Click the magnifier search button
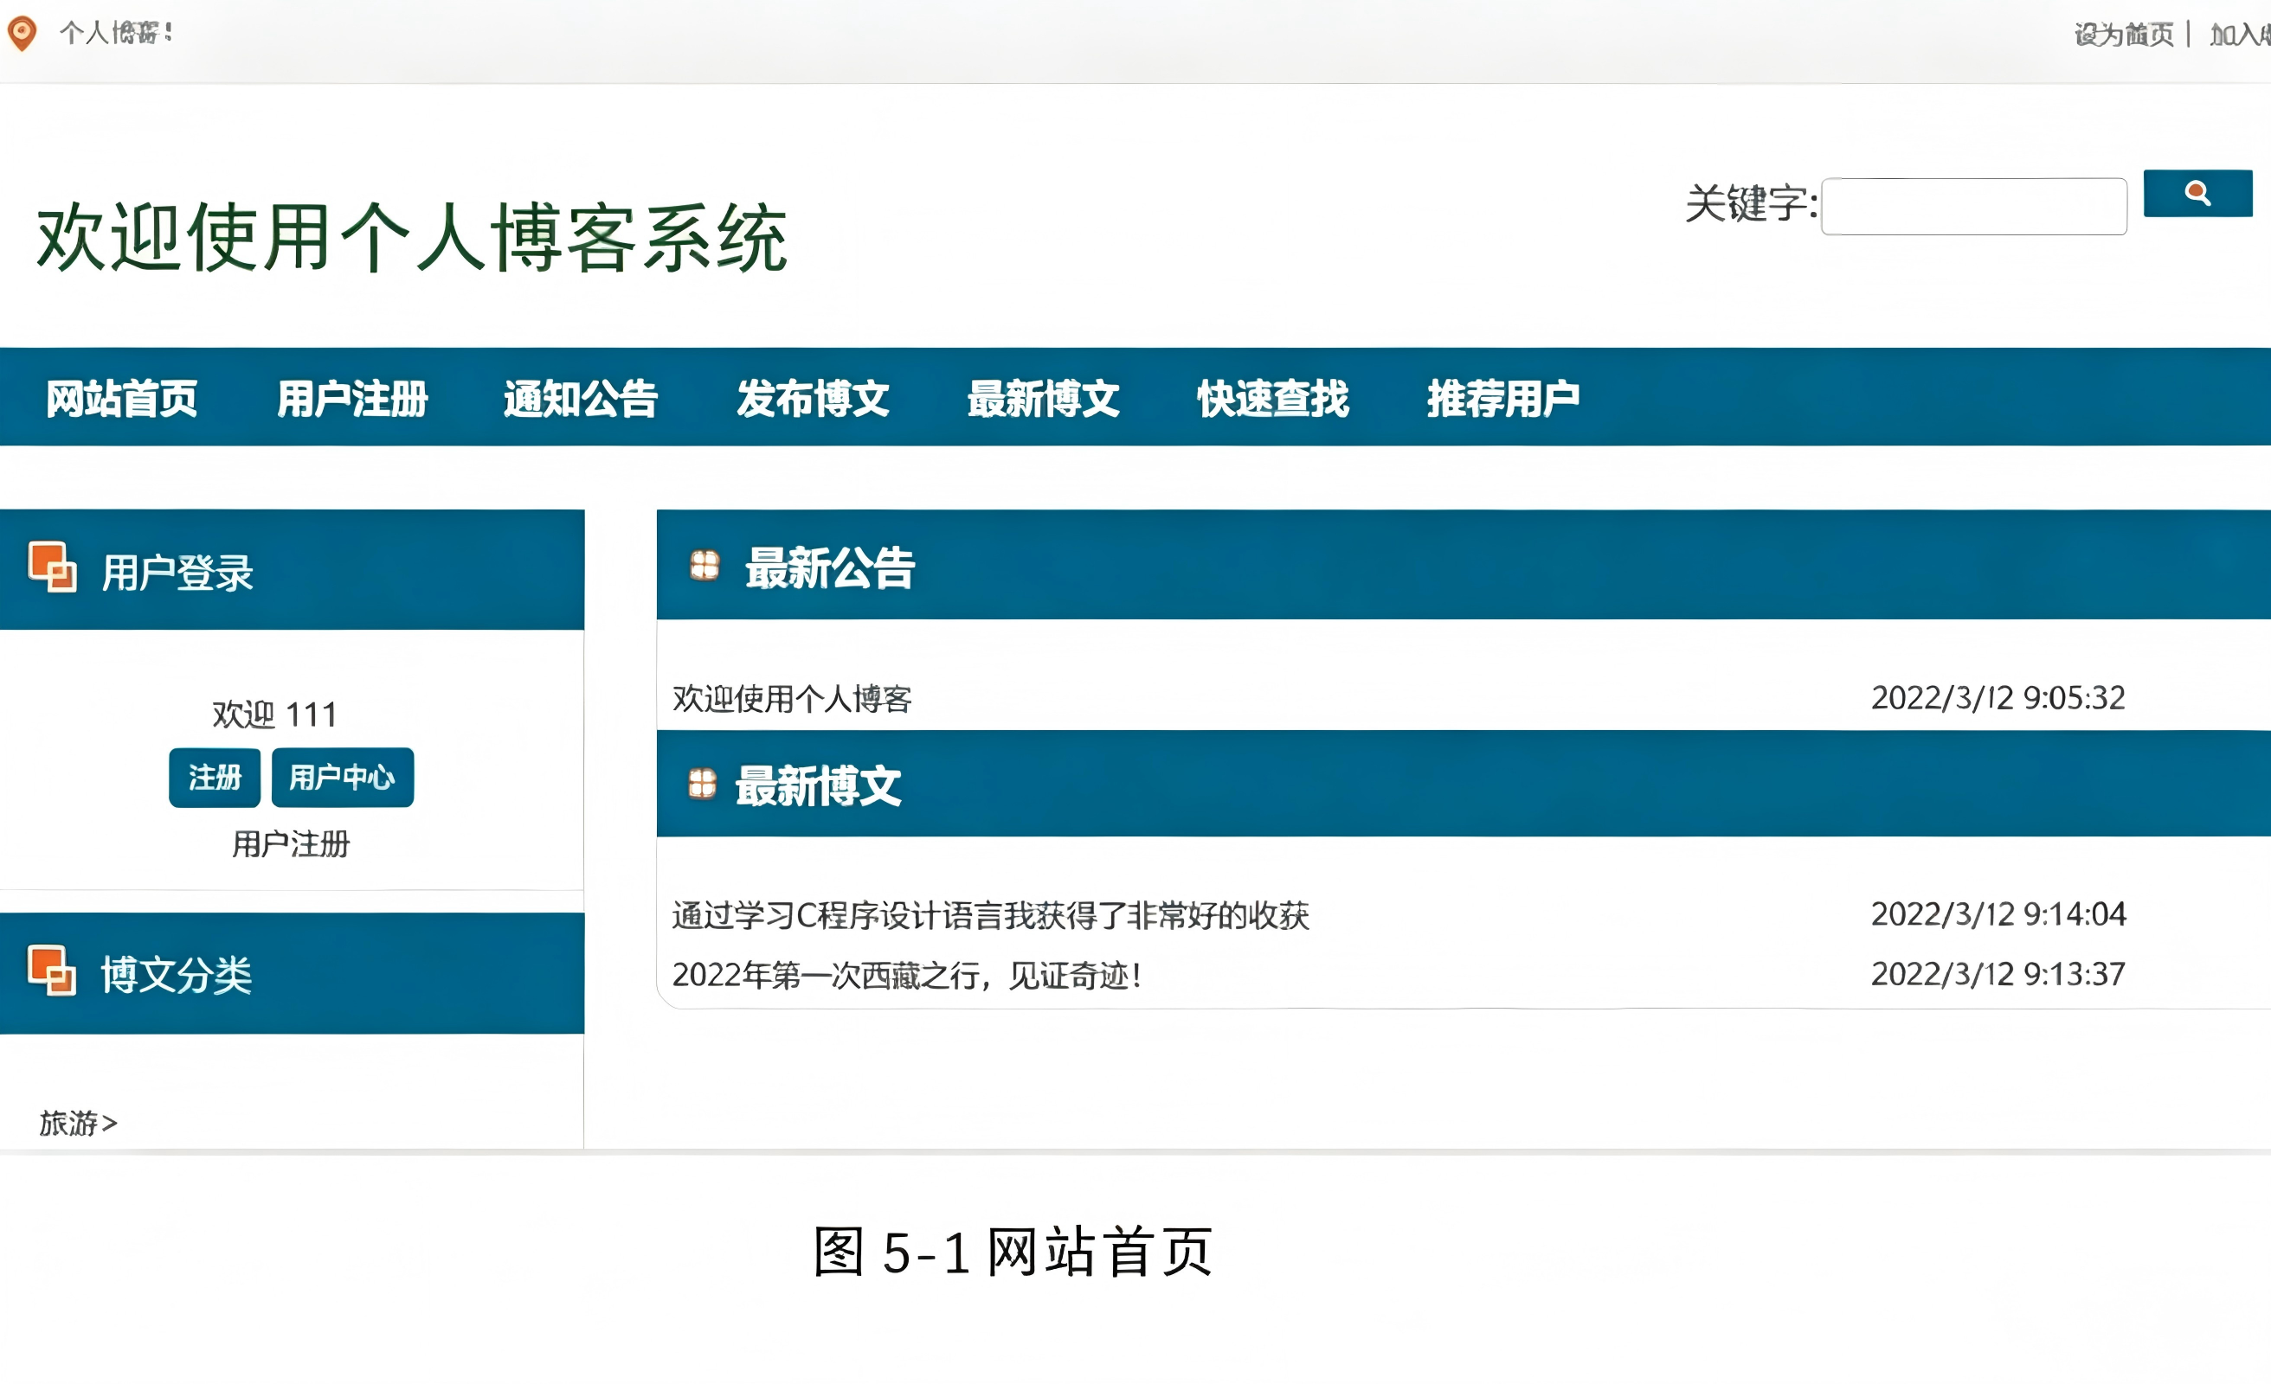 click(x=2197, y=194)
